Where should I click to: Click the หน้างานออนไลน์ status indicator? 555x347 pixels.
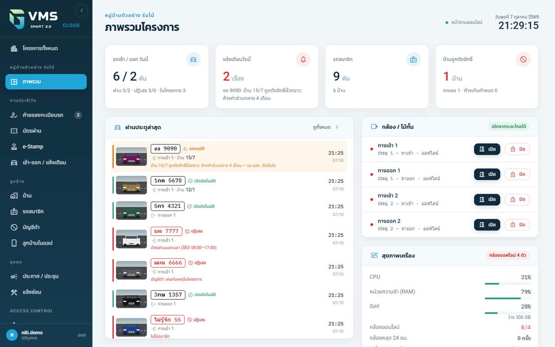pyautogui.click(x=464, y=22)
